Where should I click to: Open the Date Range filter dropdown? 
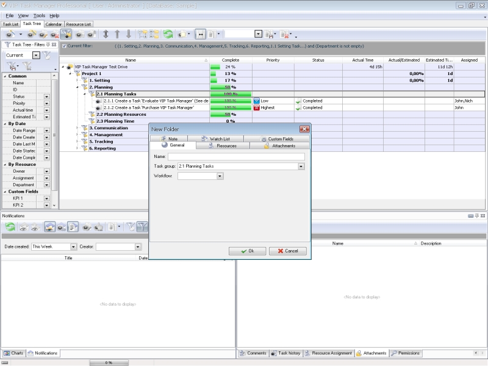tap(47, 131)
